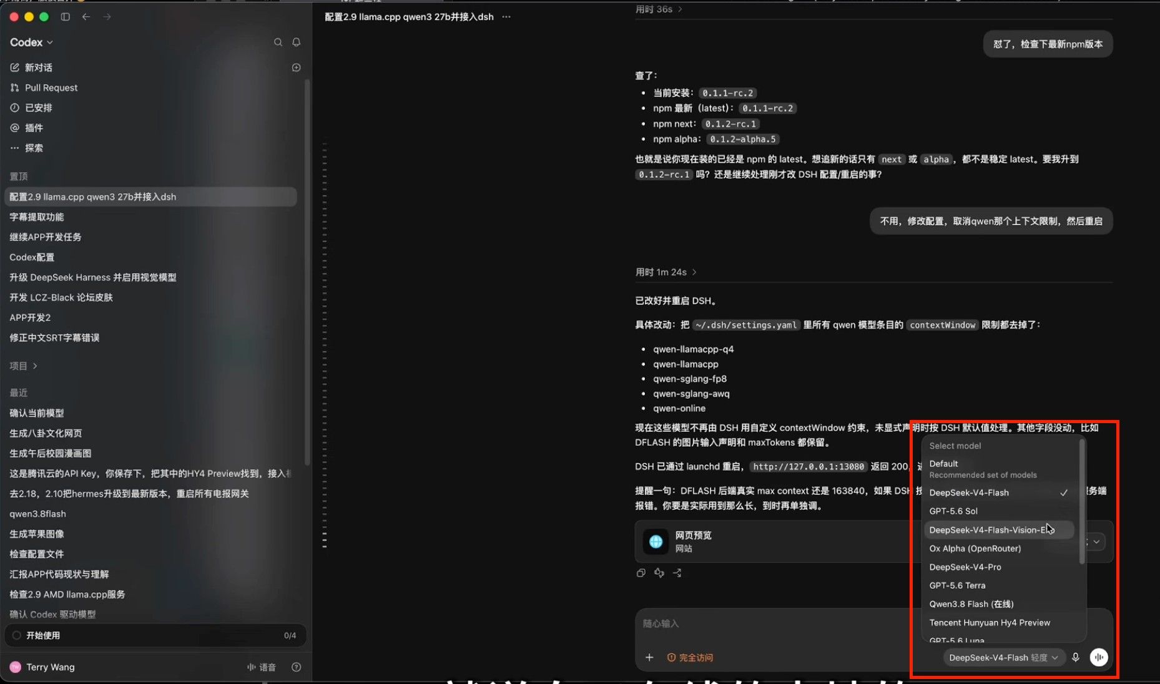The height and width of the screenshot is (684, 1160).
Task: Open conversation 生成午后校园漫画图
Action: tap(150, 453)
